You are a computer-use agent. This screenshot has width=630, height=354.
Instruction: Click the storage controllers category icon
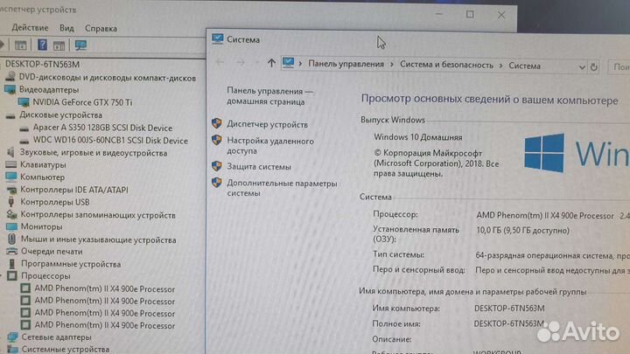11,215
